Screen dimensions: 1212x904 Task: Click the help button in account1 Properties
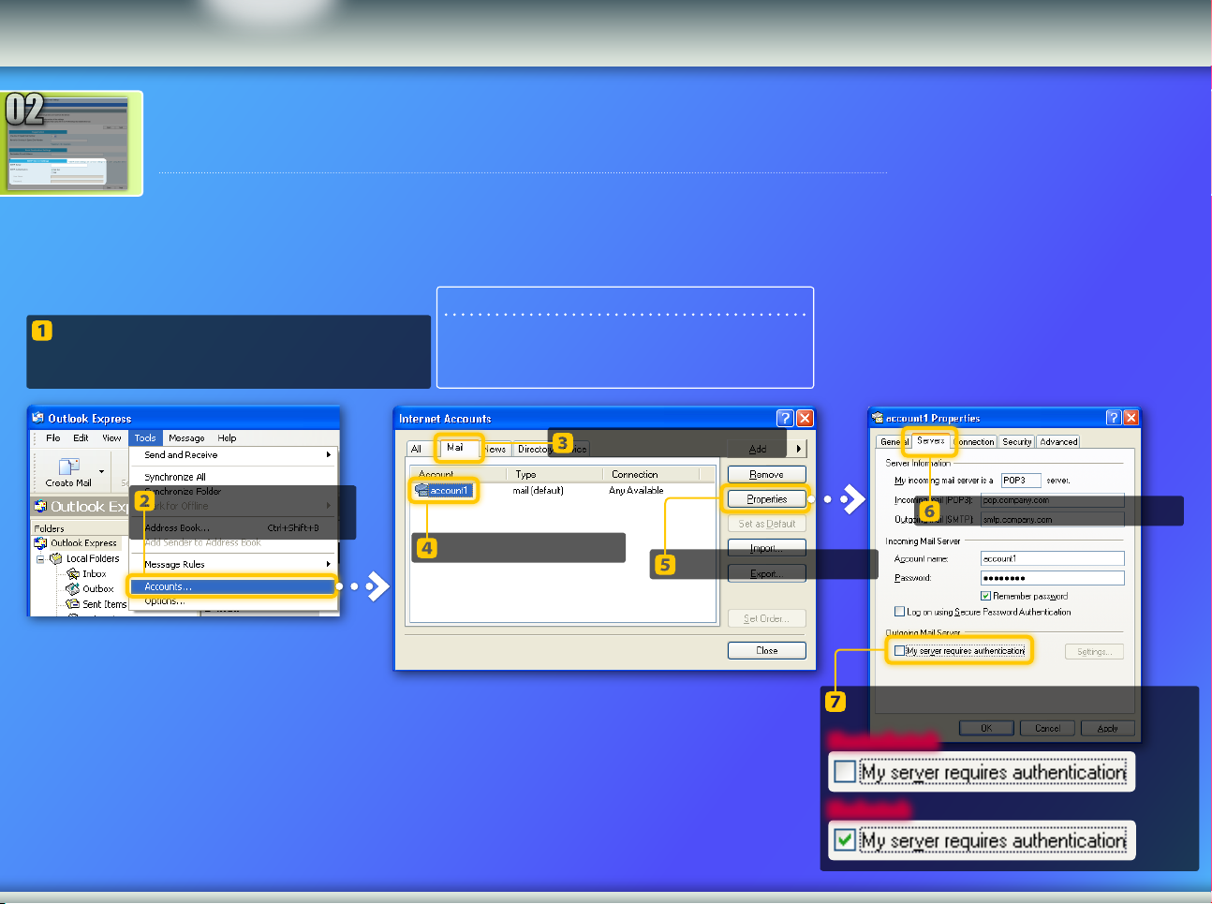point(1114,418)
